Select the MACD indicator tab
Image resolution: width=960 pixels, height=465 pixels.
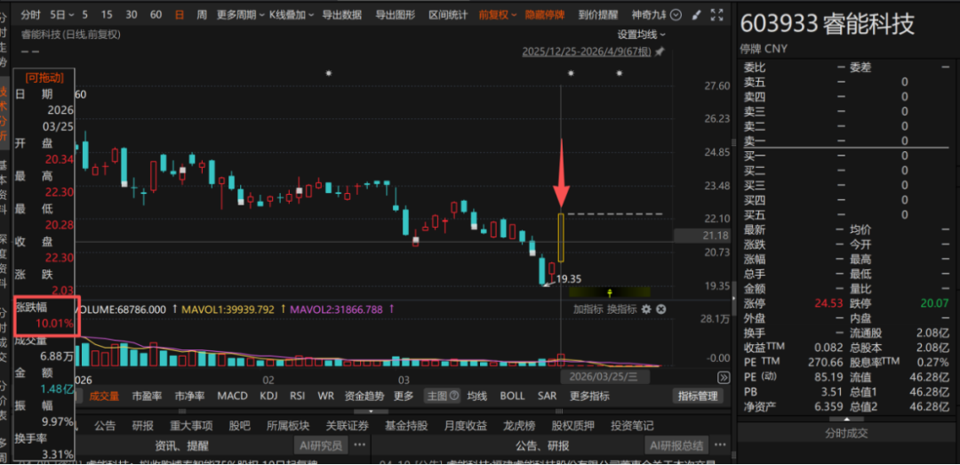click(x=233, y=396)
